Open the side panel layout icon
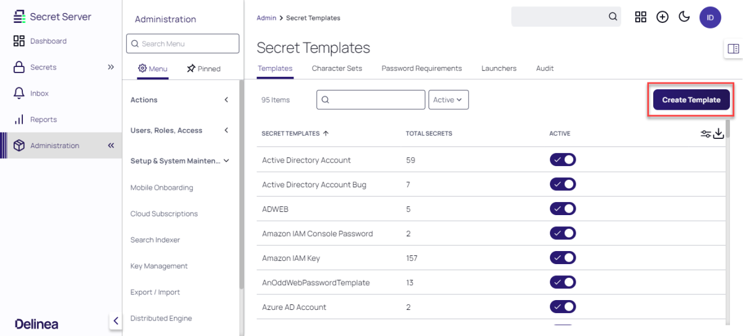This screenshot has width=743, height=336. (x=733, y=49)
